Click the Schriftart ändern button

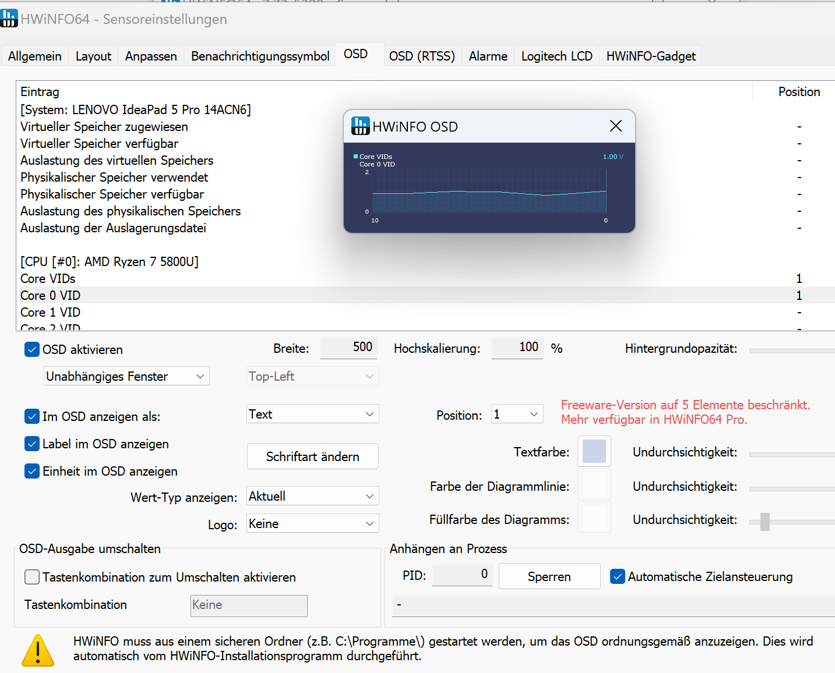pos(313,456)
